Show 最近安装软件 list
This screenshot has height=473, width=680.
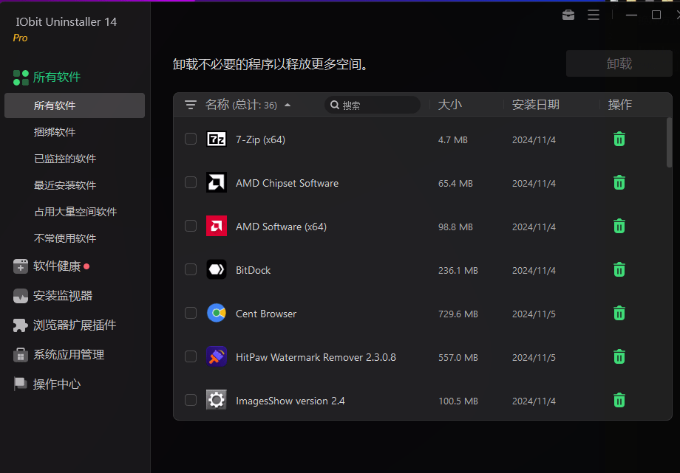click(65, 185)
